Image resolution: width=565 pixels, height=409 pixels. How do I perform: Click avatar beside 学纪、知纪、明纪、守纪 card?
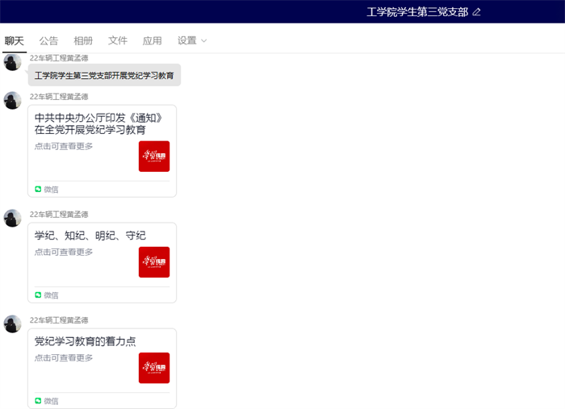12,218
